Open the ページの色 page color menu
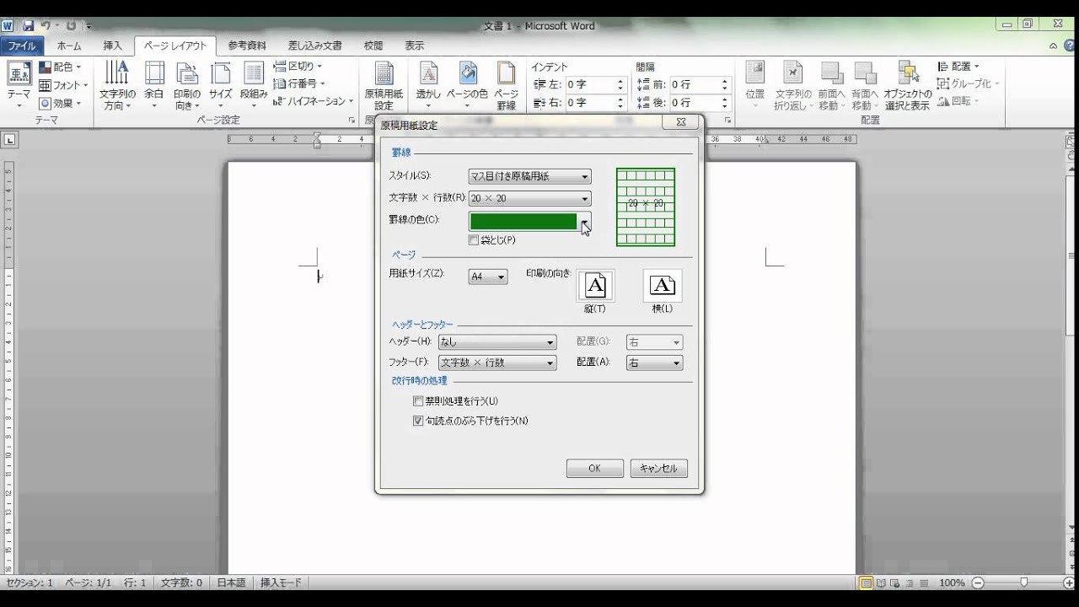The height and width of the screenshot is (607, 1079). pyautogui.click(x=467, y=85)
